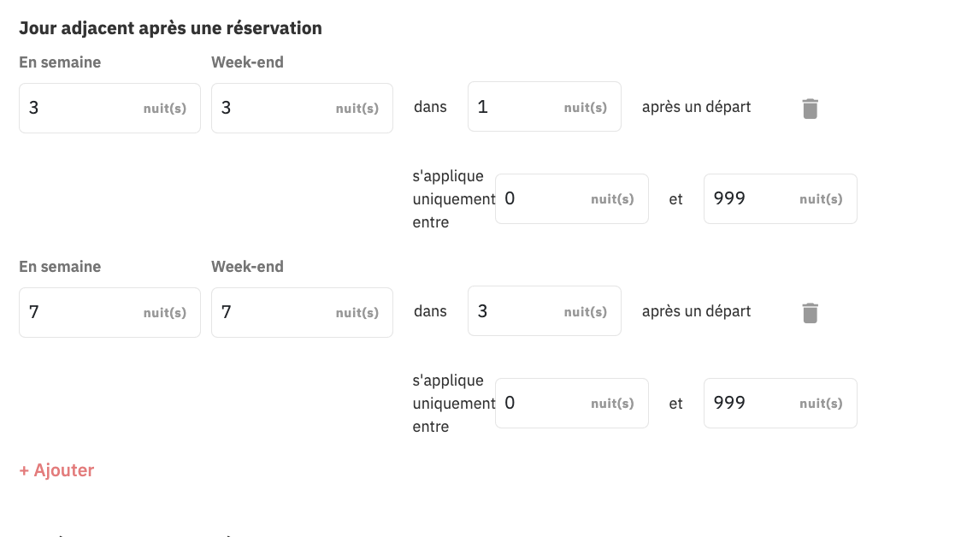Viewport: 961px width, 537px height.
Task: Click 'après un départ' text in second rule
Action: [x=696, y=310]
